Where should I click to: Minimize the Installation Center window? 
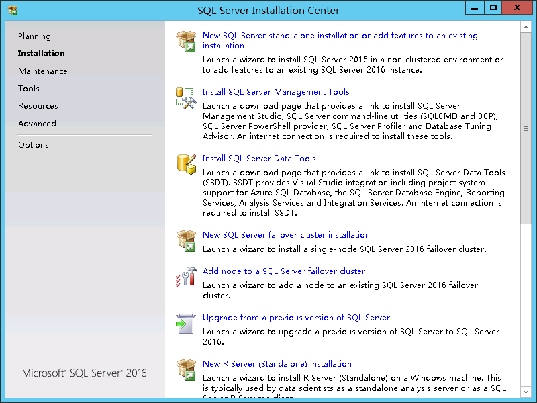pyautogui.click(x=475, y=8)
